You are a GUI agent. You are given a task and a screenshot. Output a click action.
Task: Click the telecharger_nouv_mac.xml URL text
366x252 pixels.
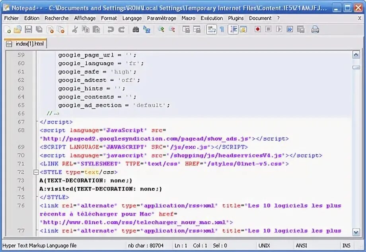[x=134, y=223]
